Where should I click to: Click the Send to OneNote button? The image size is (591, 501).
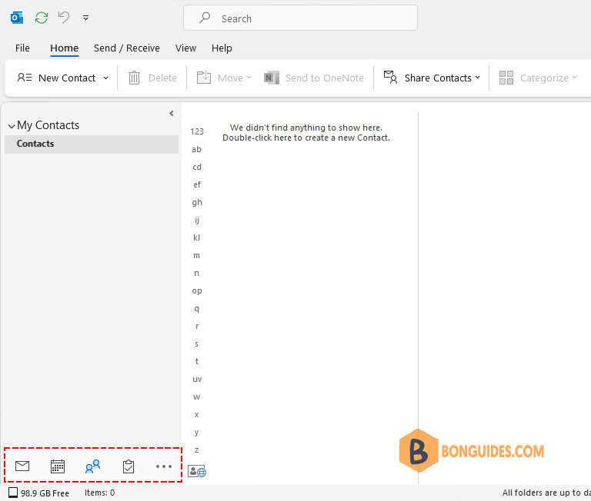[x=314, y=78]
